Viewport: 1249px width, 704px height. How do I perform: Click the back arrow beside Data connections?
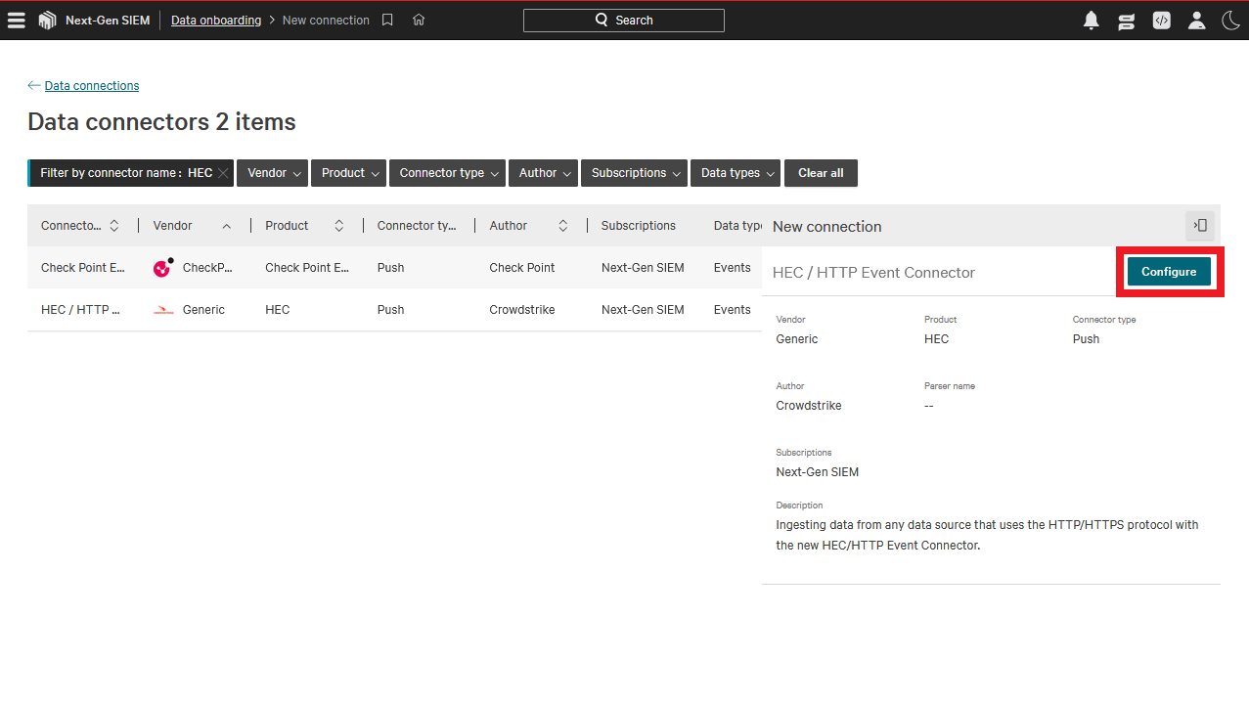pos(34,85)
